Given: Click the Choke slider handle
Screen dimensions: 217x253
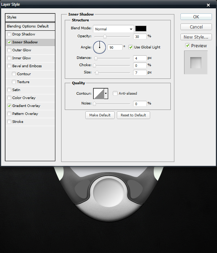Looking at the screenshot, I should 95,65.
